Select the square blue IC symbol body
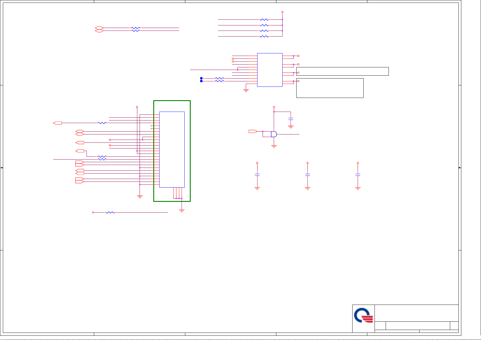481x340 pixels. 270,70
